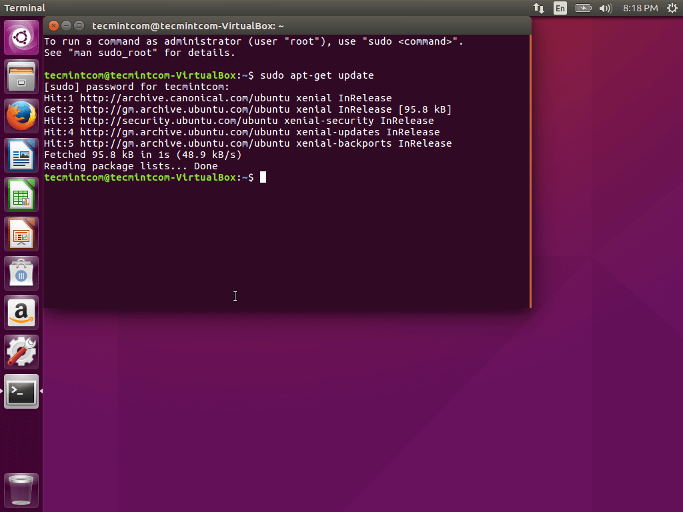
Task: Select the Terminal icon in the launcher
Action: pos(21,392)
